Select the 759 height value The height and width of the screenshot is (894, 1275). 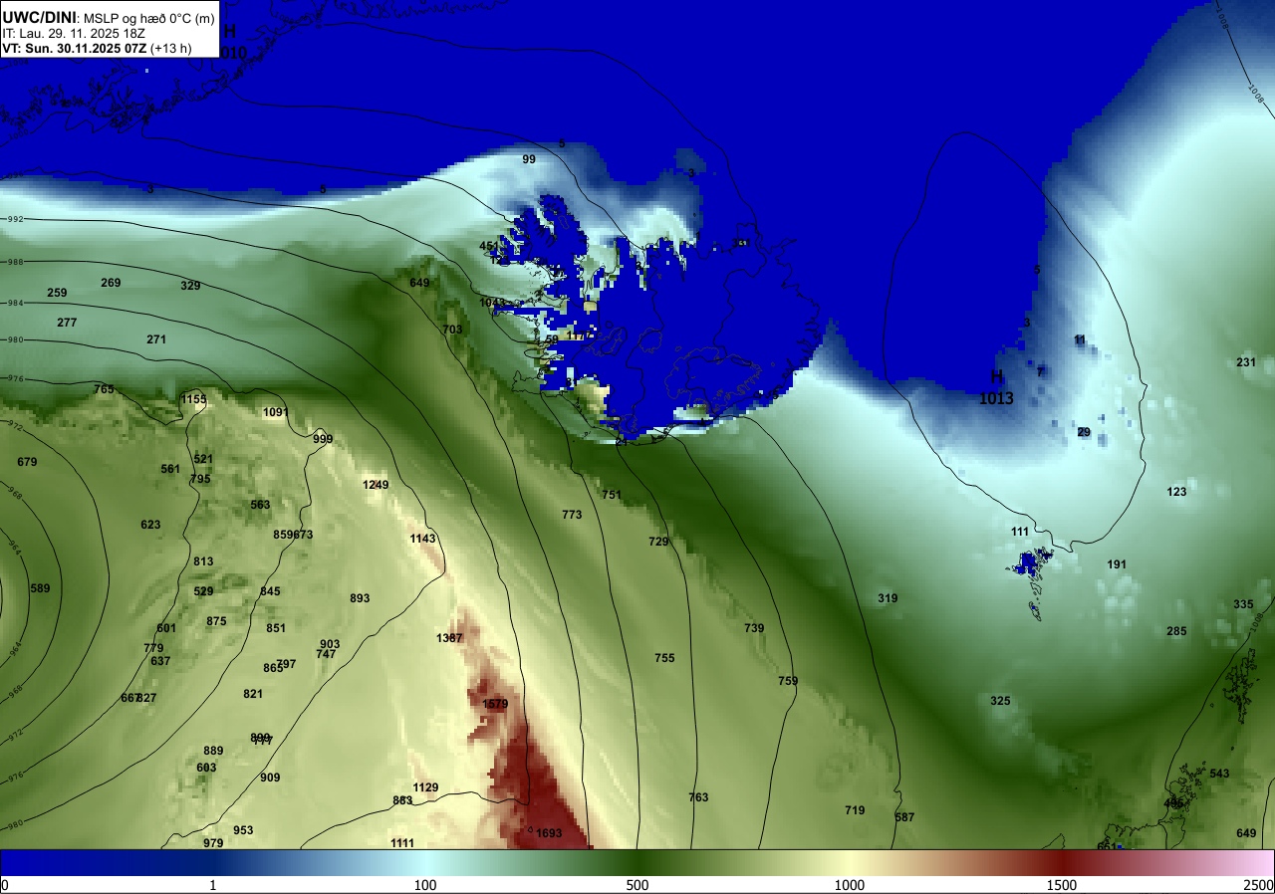(x=788, y=681)
